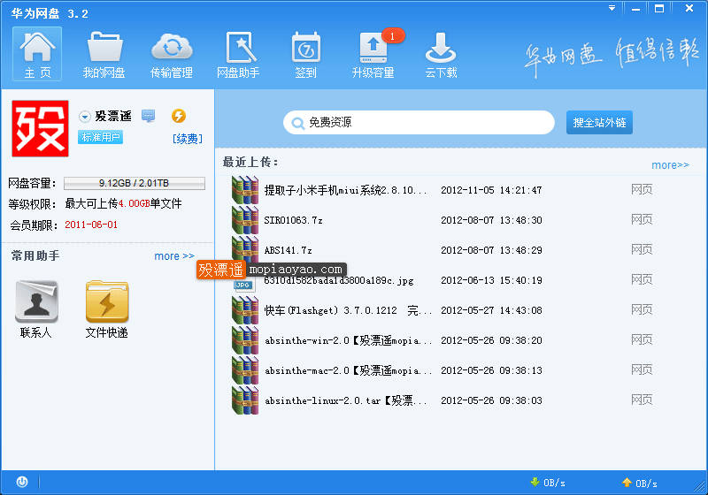
Task: Click archive icon of absinthe-linux-2.0.tar
Action: click(x=245, y=400)
